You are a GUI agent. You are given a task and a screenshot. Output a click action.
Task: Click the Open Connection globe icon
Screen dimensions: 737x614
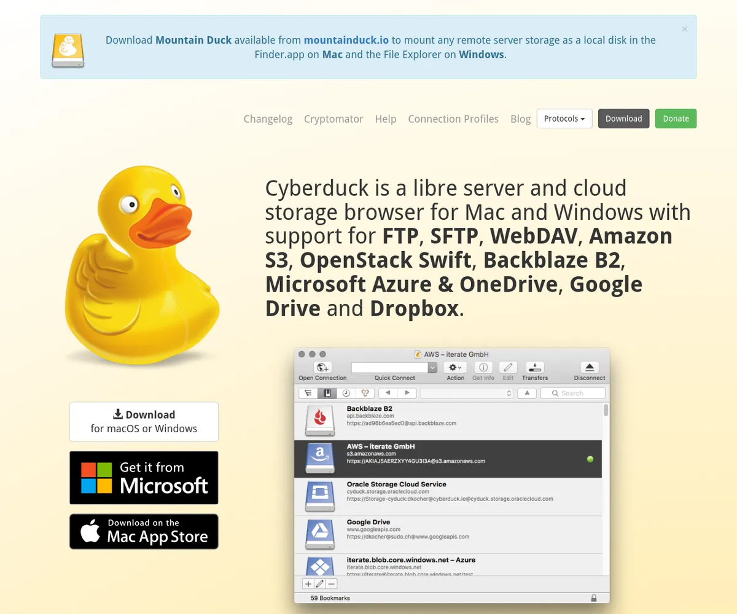[322, 367]
